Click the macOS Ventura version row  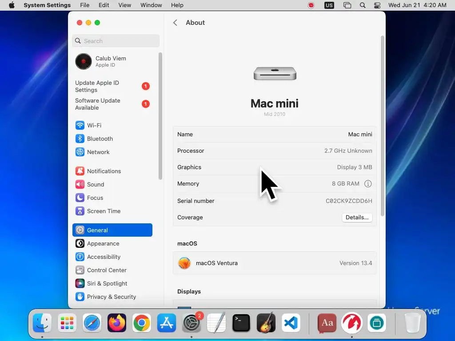275,263
